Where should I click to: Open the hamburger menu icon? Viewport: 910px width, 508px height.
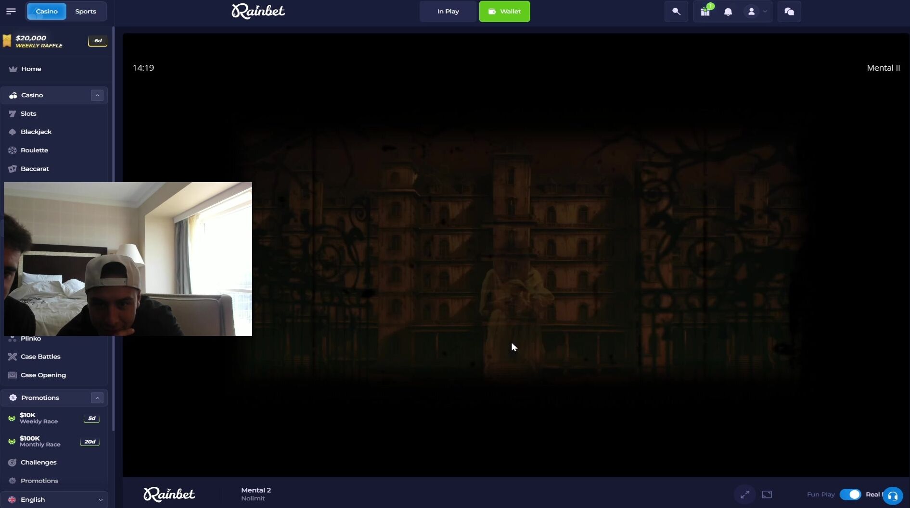click(11, 11)
